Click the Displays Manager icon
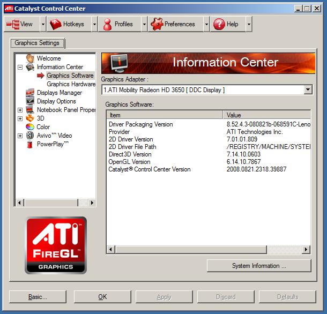Screen dimensions: 327x314 30,93
